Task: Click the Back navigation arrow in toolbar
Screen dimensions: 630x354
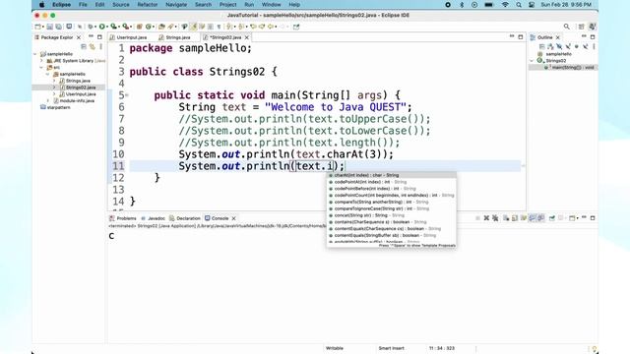Action: coord(271,27)
